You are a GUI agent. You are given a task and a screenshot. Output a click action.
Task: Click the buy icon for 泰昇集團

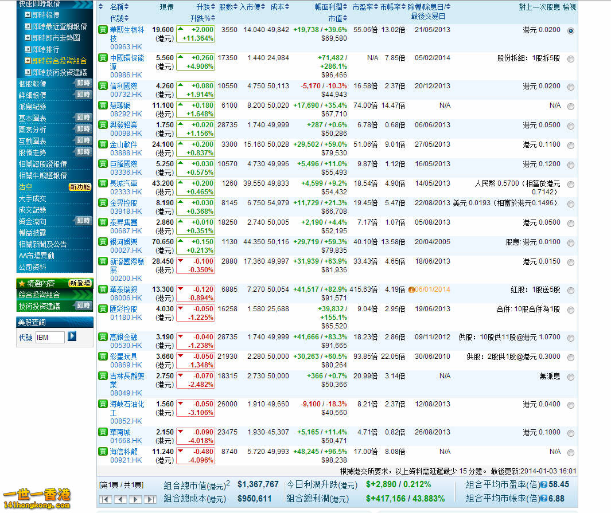[x=103, y=222]
